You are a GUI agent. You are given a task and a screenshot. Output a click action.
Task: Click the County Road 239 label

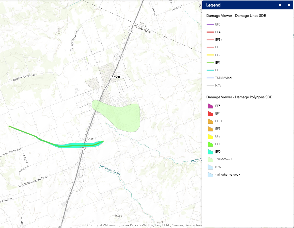[10, 152]
